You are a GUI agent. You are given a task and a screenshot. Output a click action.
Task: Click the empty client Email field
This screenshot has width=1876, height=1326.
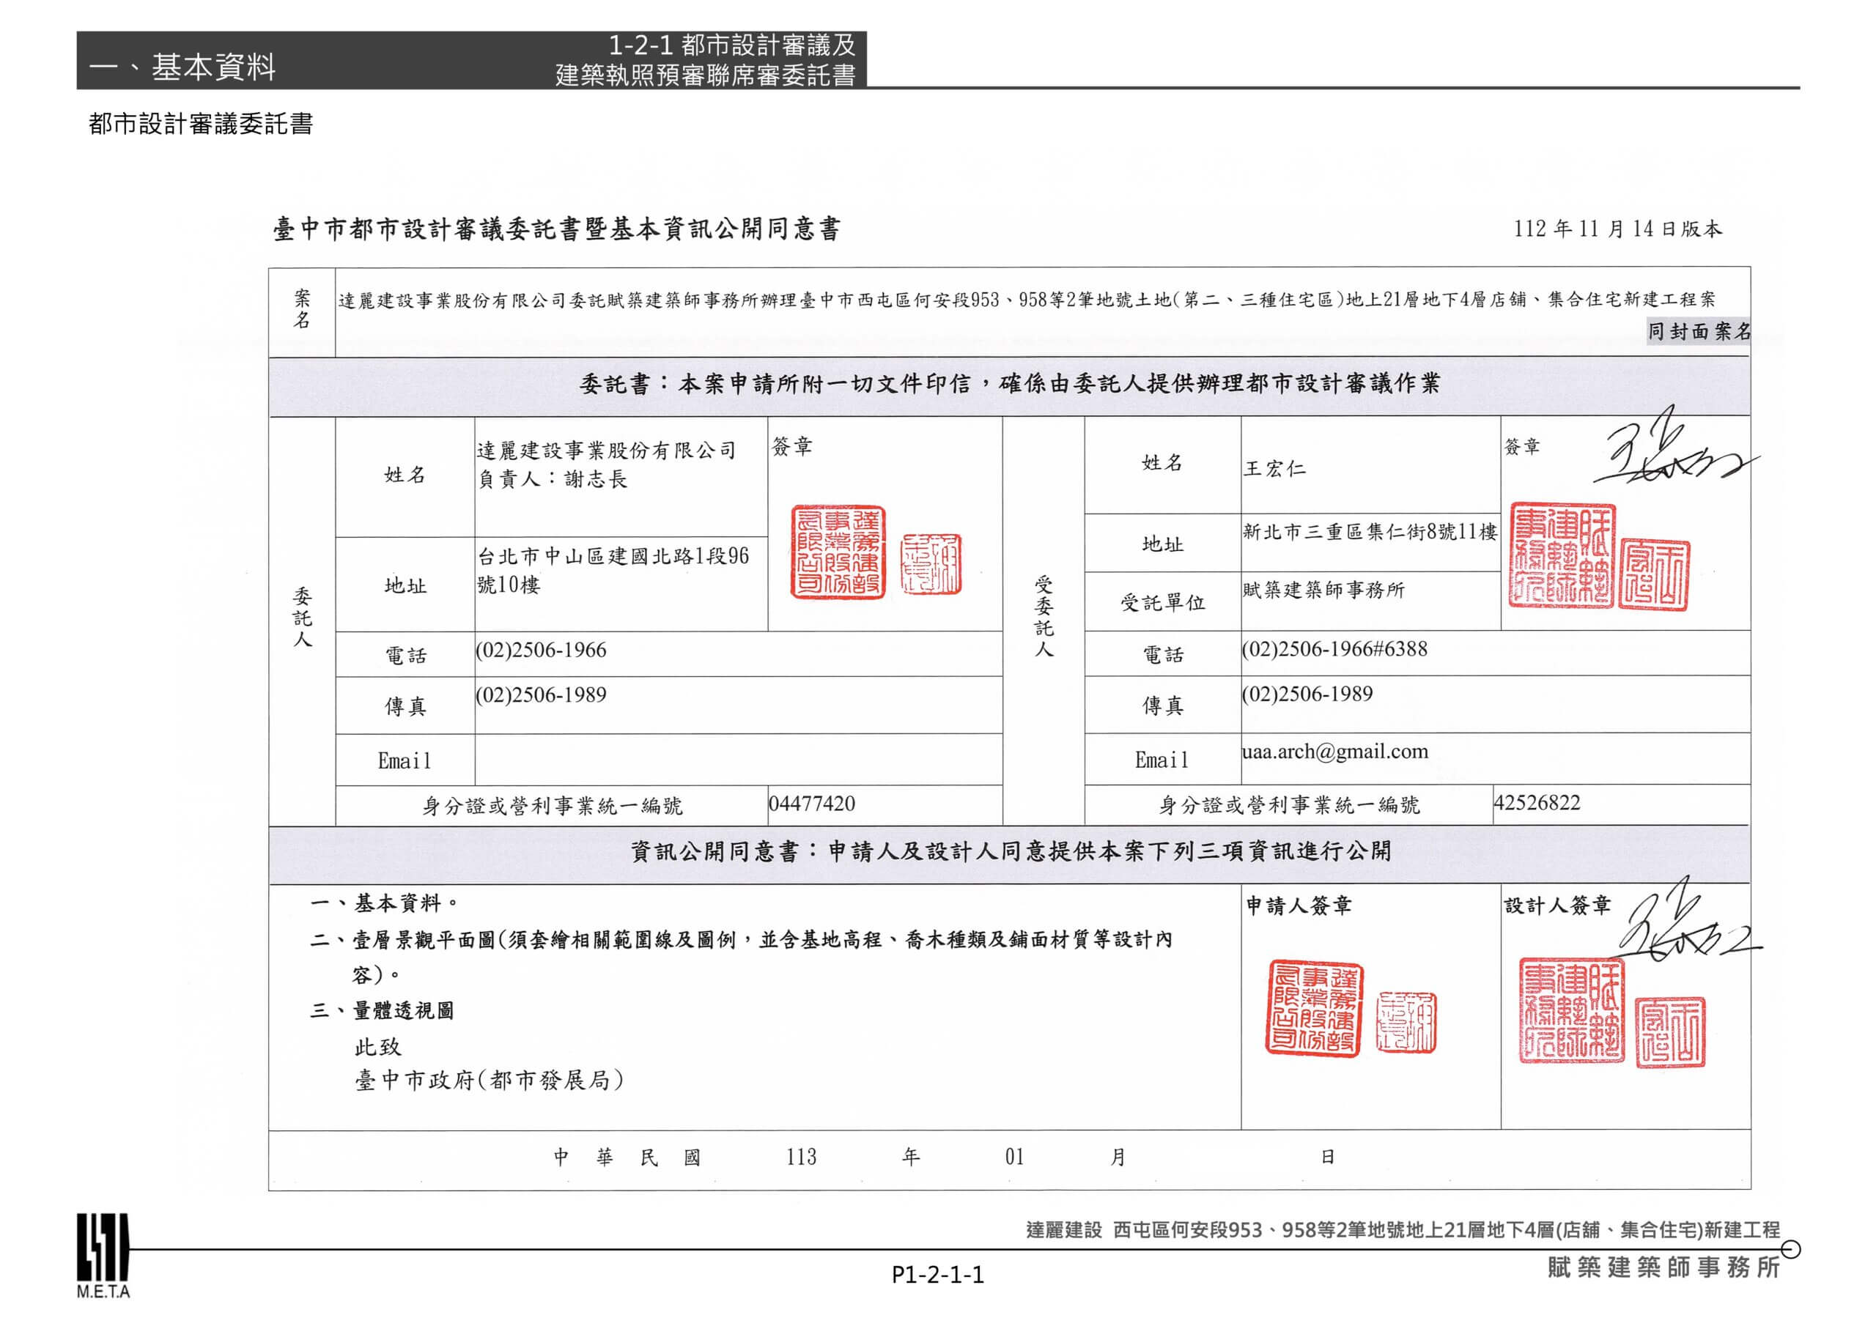739,760
